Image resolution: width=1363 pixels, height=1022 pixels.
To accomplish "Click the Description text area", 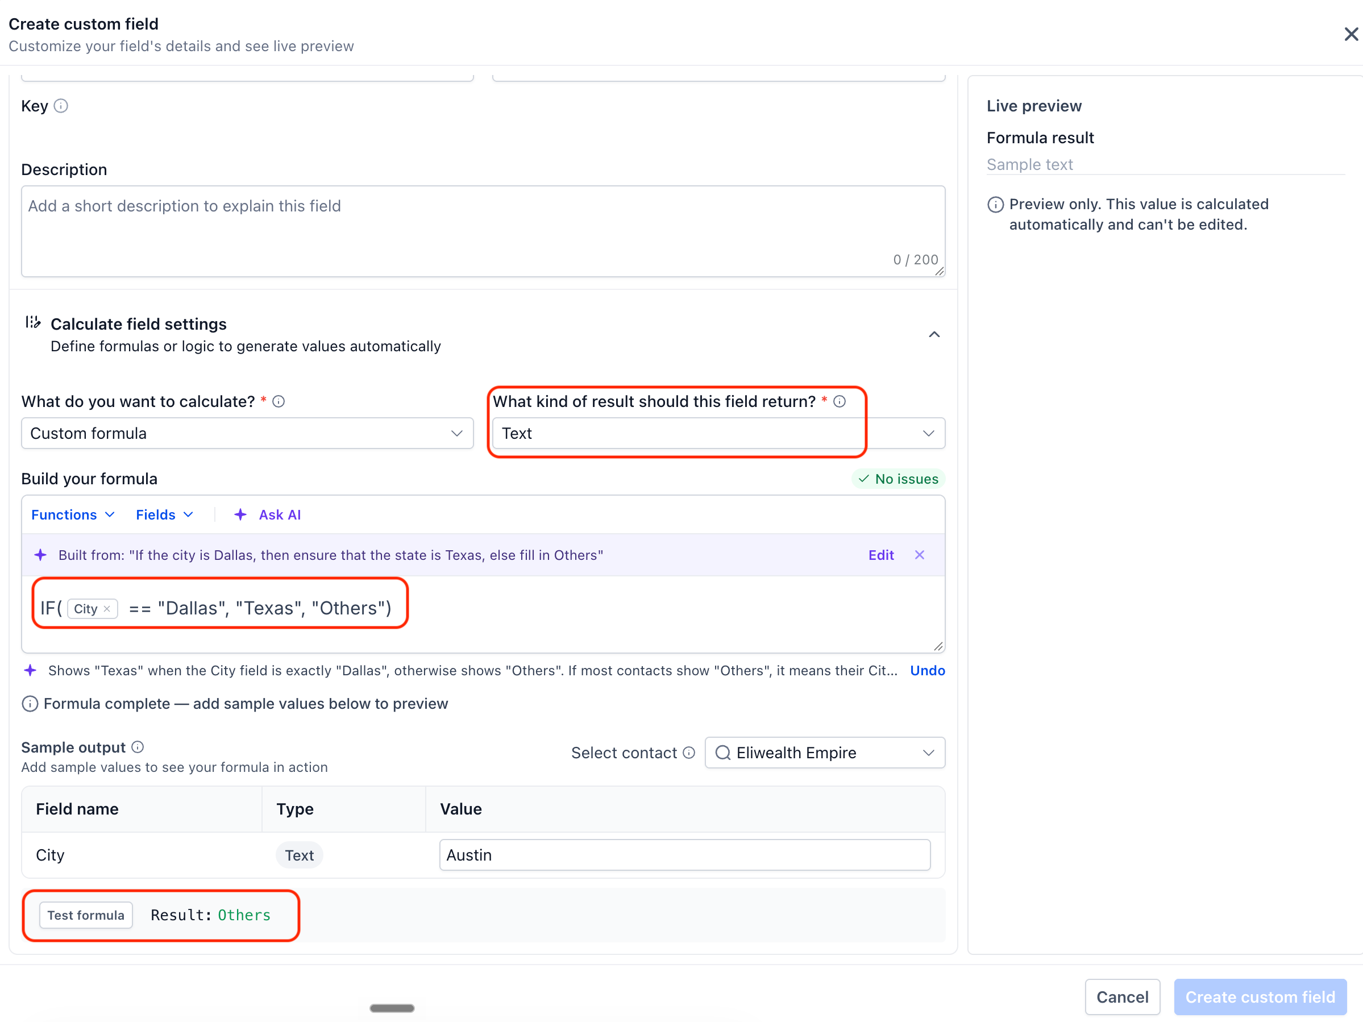I will 483,232.
